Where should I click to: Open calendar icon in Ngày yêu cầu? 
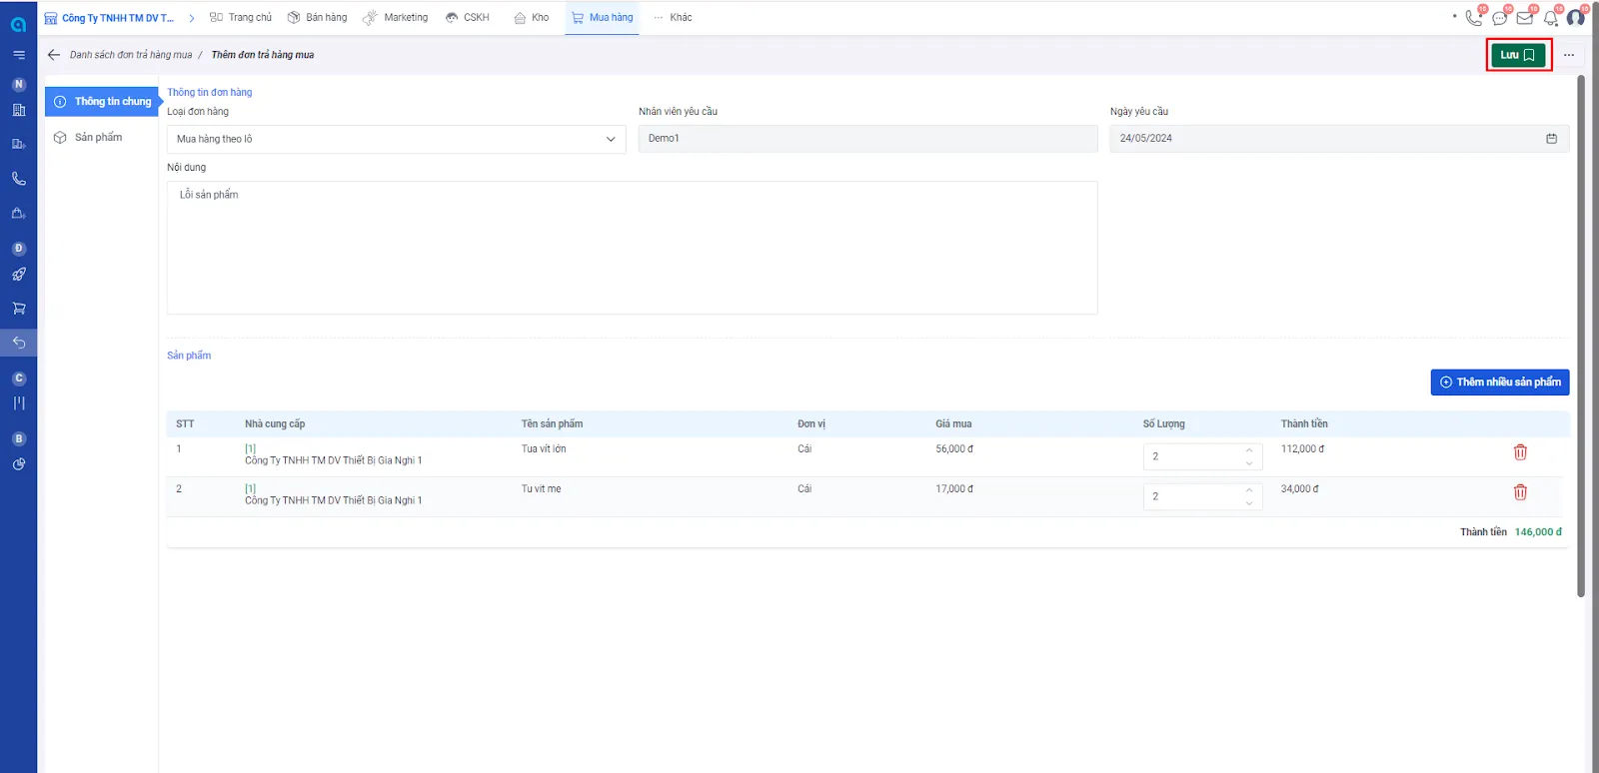[1551, 139]
